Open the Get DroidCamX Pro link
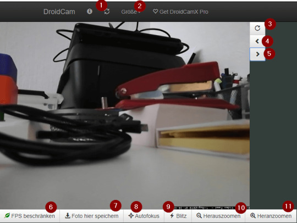 click(x=180, y=12)
